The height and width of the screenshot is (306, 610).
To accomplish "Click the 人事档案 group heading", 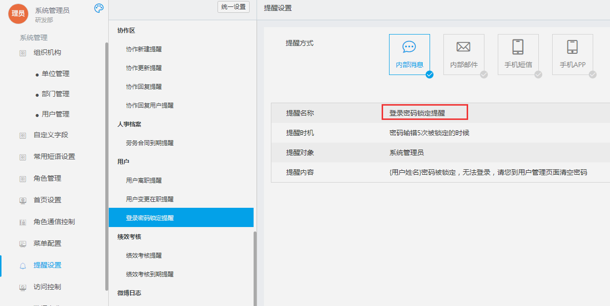I will 129,124.
